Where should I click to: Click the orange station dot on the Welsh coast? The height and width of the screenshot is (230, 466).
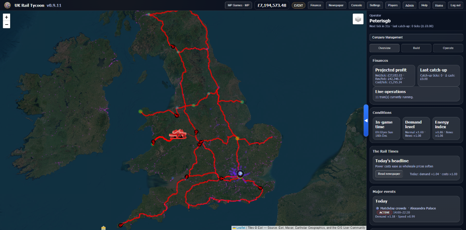click(141, 112)
